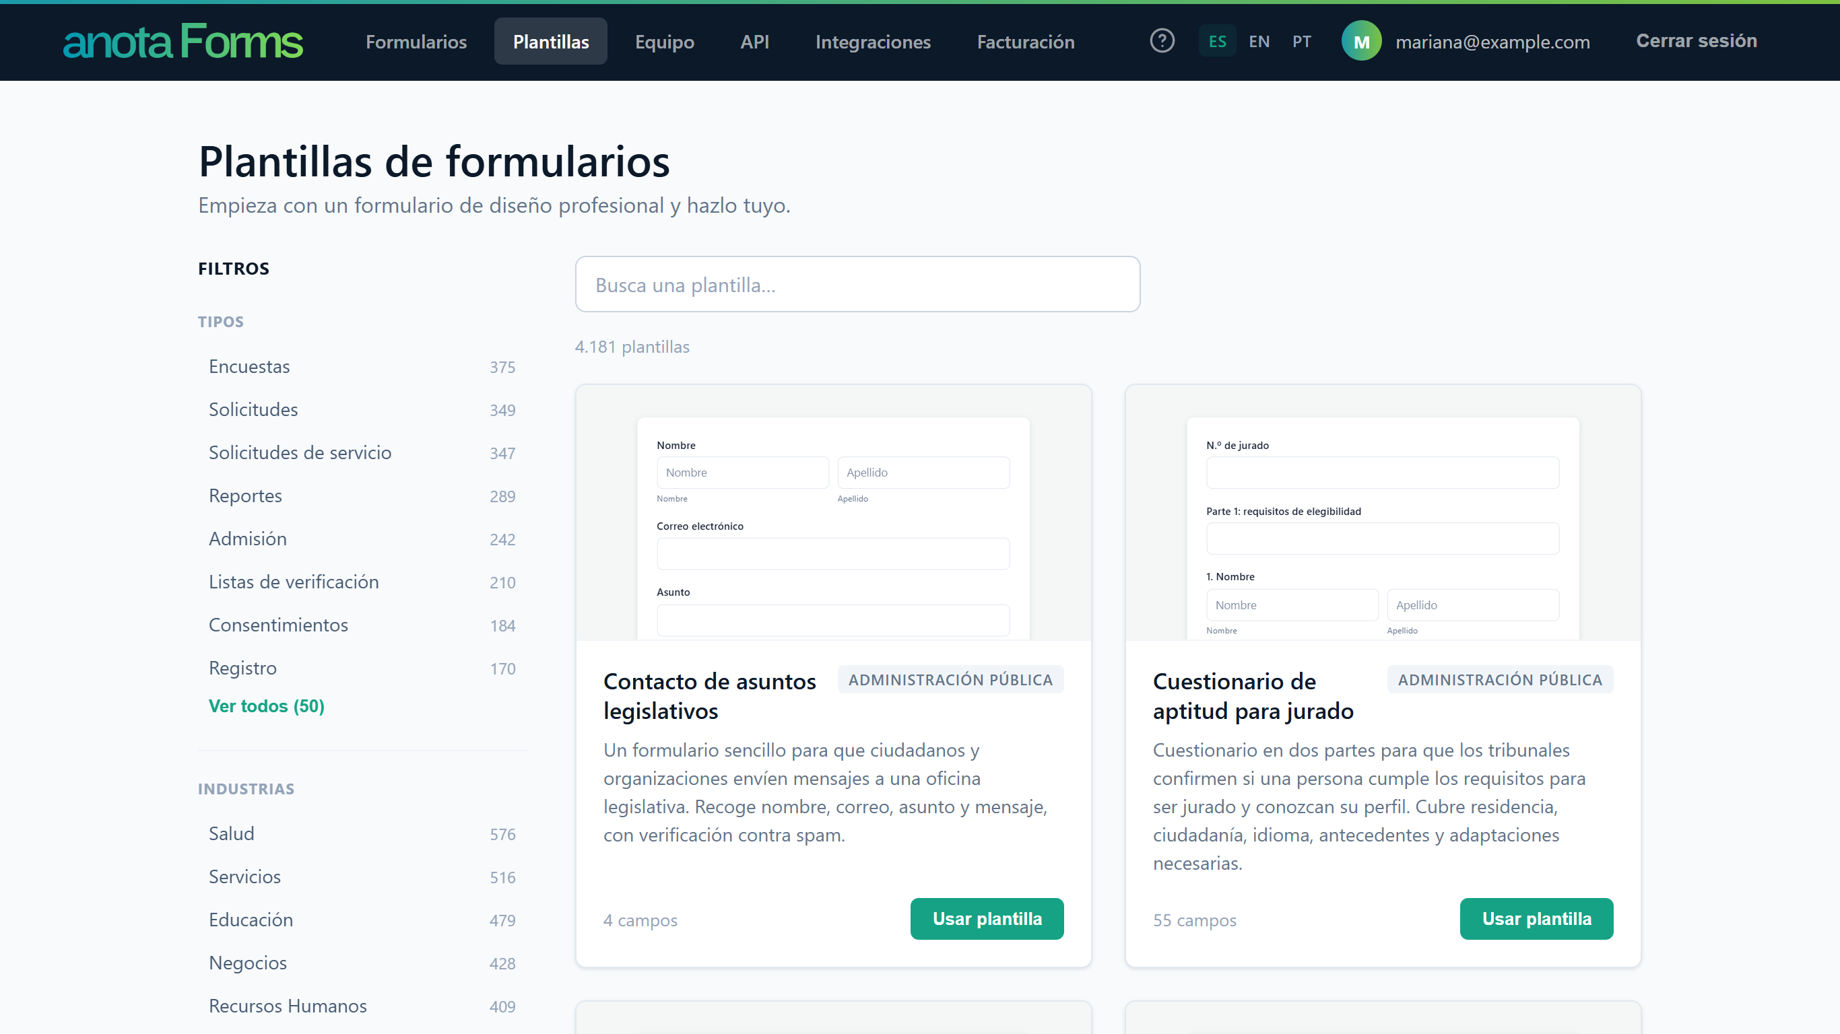1840x1034 pixels.
Task: Open the help question-mark icon
Action: pyautogui.click(x=1162, y=40)
